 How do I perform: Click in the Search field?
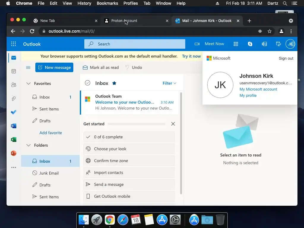tap(135, 44)
